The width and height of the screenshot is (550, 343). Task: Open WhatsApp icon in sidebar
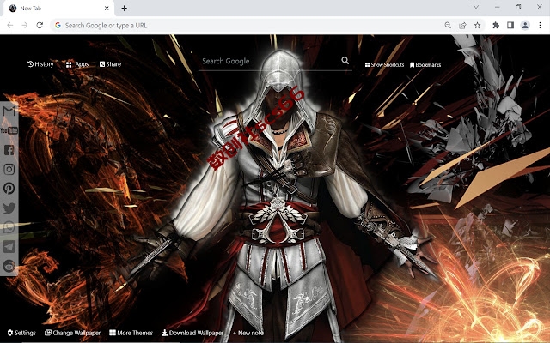click(x=9, y=227)
